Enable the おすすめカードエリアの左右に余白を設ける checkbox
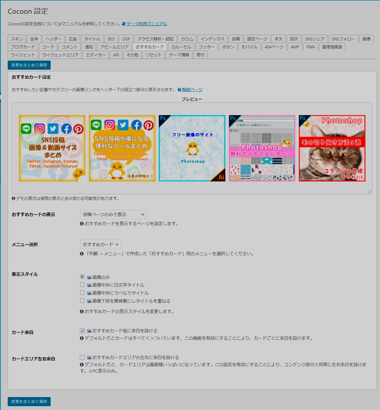The height and width of the screenshot is (410, 380). tap(82, 357)
